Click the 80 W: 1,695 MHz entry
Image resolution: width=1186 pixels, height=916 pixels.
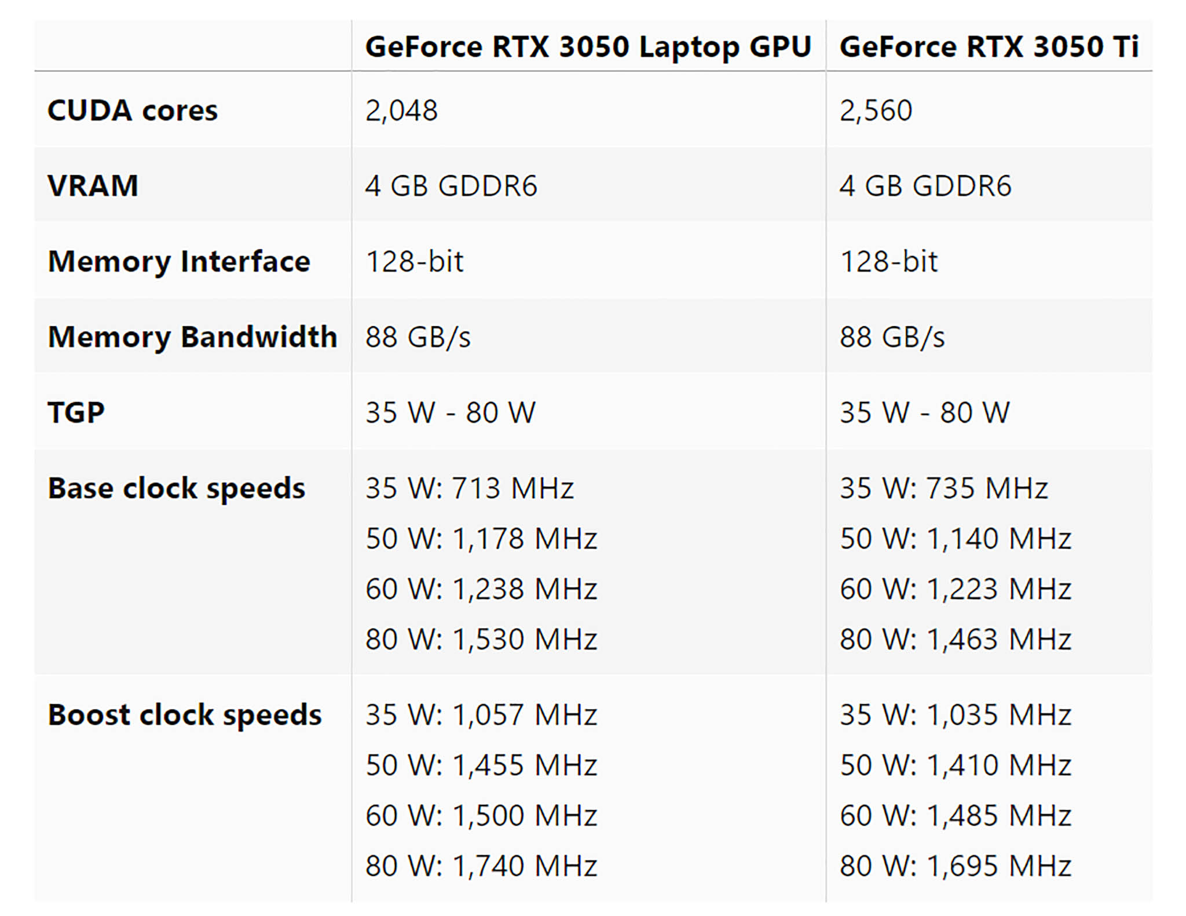956,866
